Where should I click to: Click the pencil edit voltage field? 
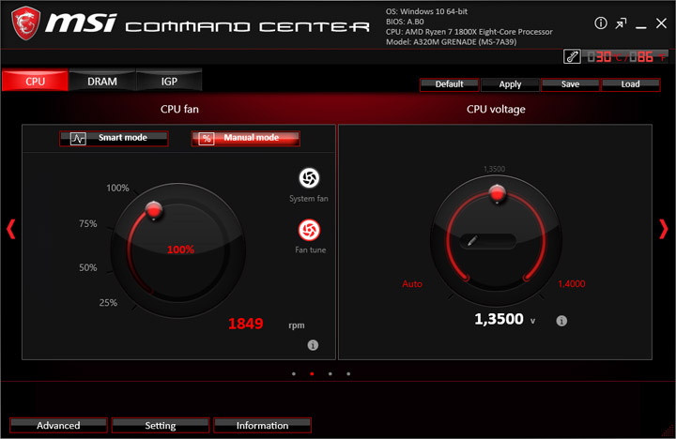[x=487, y=241]
